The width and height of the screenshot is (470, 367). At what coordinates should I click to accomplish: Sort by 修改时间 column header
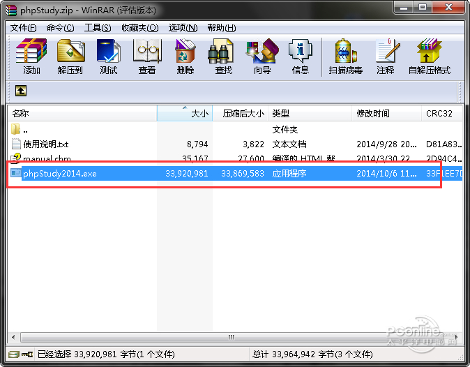(x=386, y=113)
